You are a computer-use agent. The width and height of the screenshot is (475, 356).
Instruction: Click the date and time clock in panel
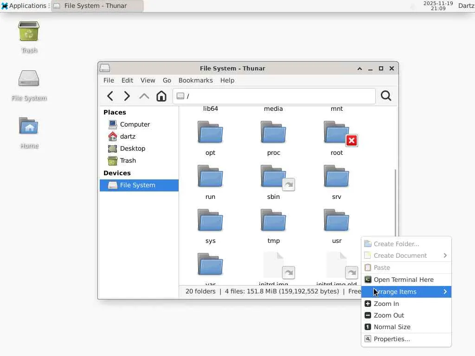coord(438,6)
